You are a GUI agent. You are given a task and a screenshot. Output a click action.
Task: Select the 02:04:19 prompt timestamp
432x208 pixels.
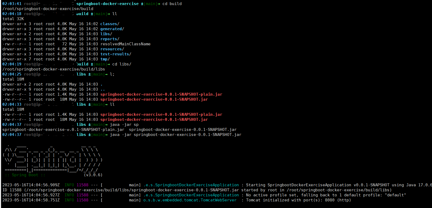[x=12, y=64]
